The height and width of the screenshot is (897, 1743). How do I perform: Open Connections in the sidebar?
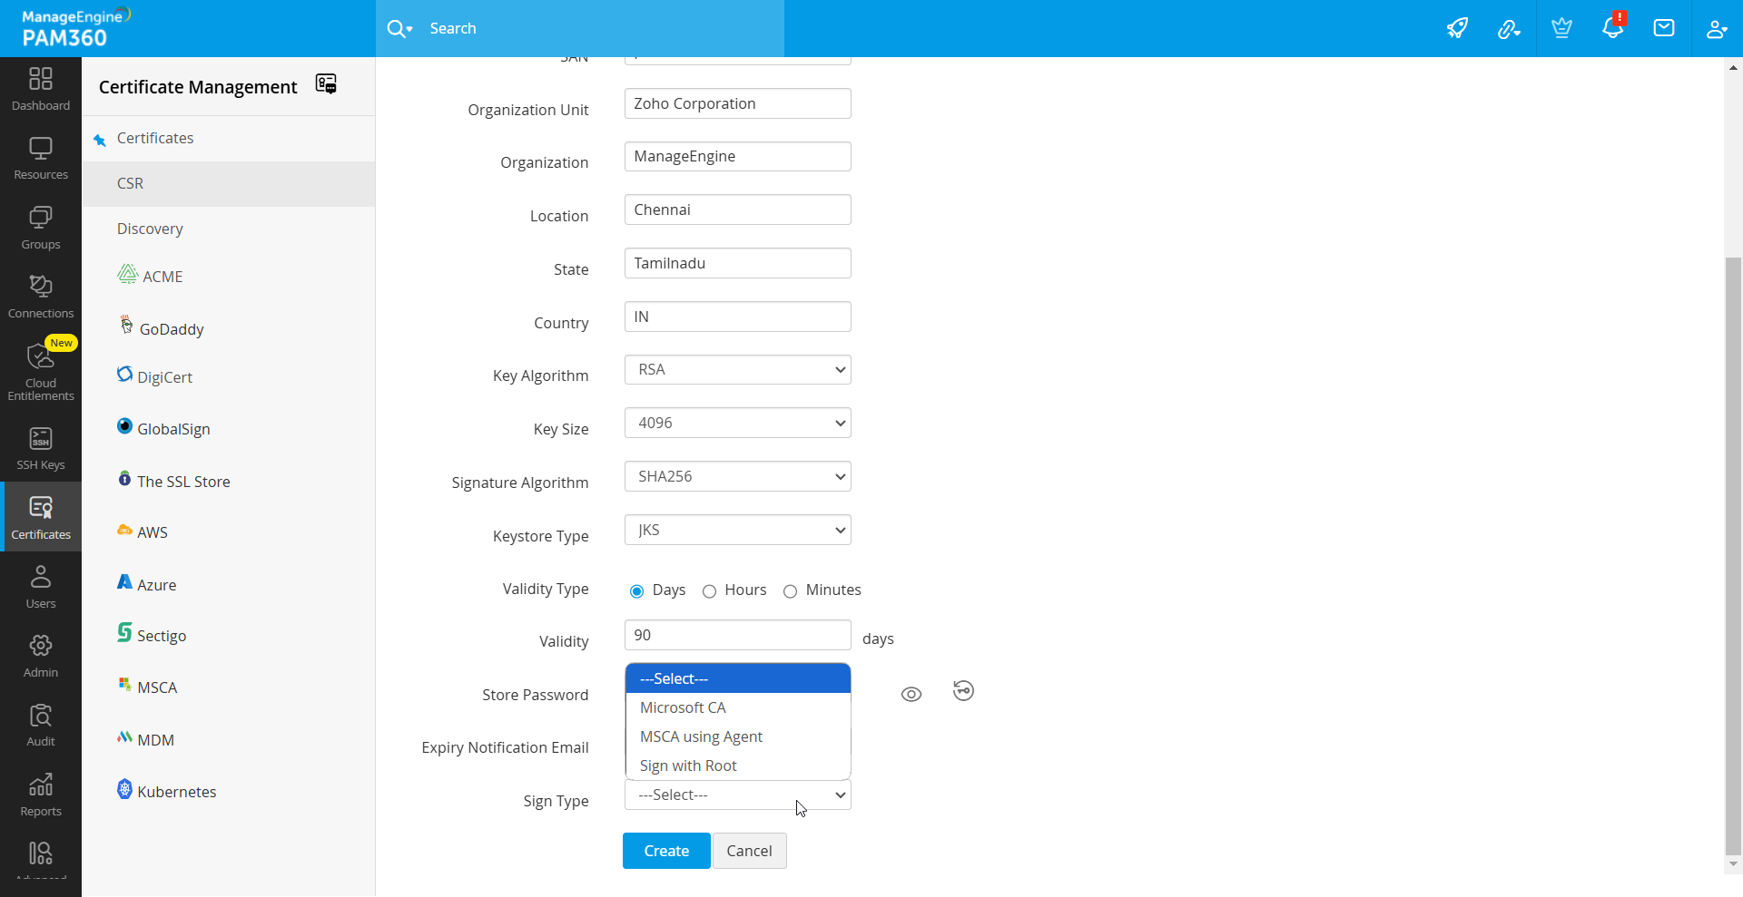(x=41, y=297)
